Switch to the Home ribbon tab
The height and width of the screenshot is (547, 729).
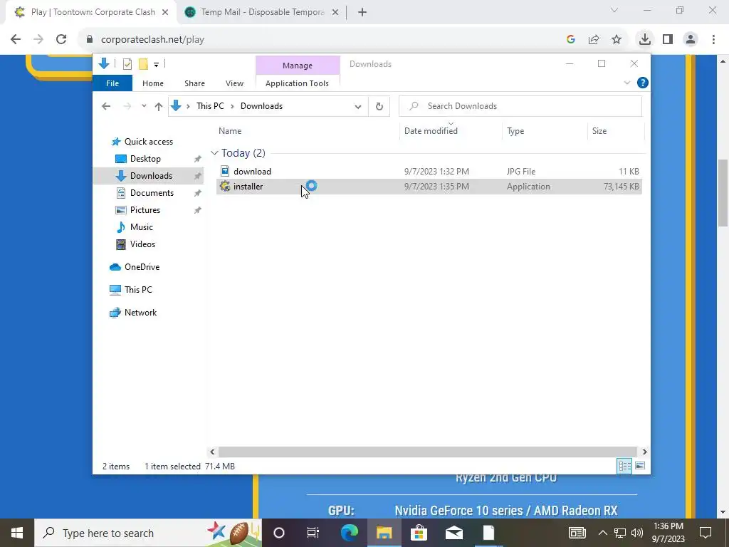point(153,83)
